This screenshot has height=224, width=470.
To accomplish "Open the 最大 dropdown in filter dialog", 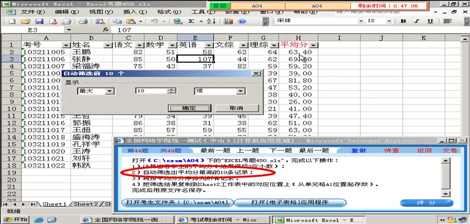I will [x=110, y=91].
